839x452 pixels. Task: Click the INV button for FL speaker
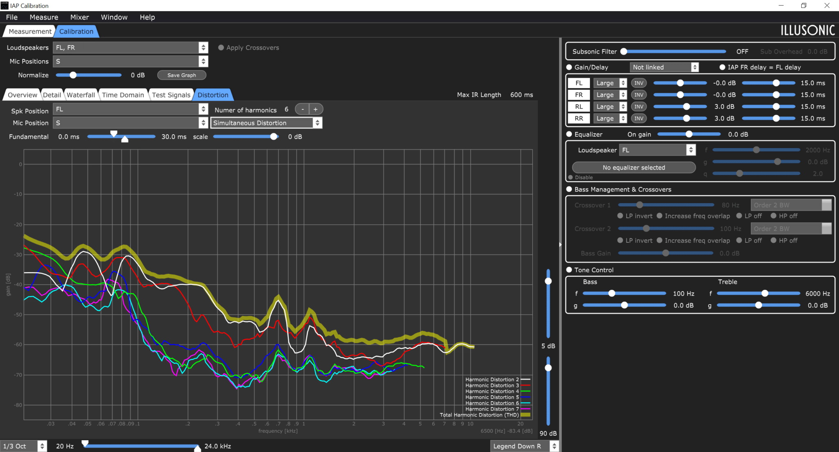[639, 83]
